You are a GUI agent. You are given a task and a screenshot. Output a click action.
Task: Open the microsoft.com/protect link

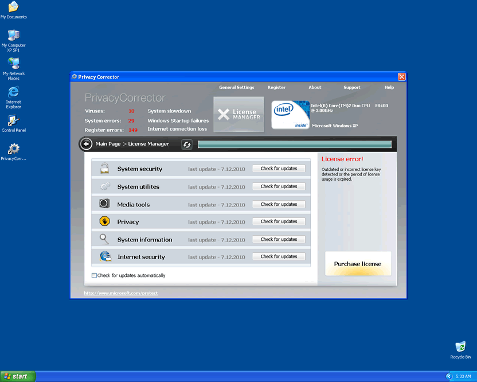[x=121, y=293]
